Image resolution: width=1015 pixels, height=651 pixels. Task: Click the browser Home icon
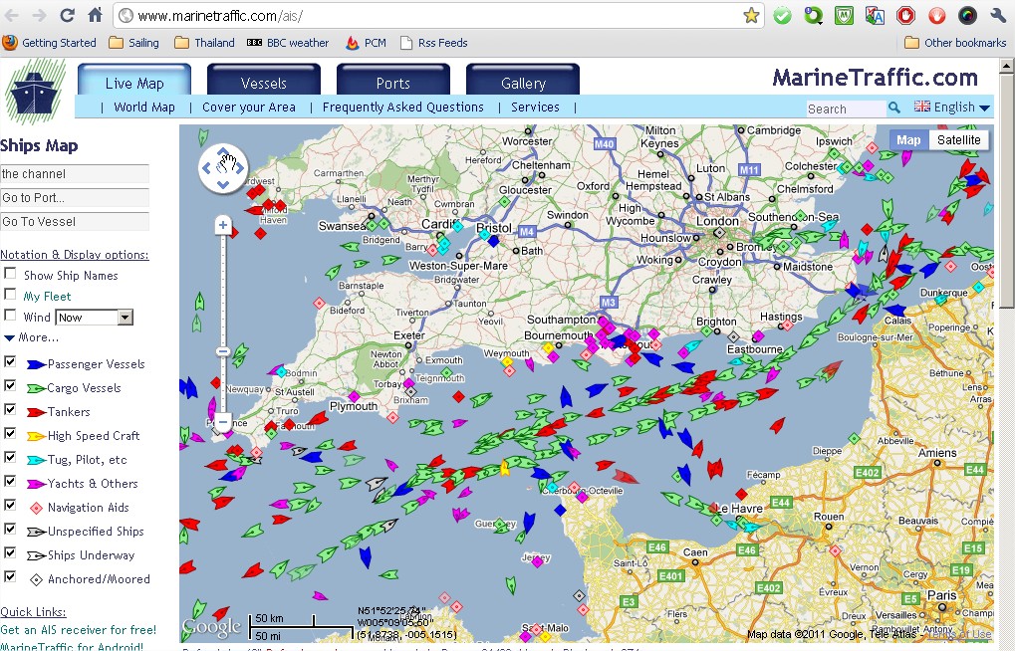point(95,14)
